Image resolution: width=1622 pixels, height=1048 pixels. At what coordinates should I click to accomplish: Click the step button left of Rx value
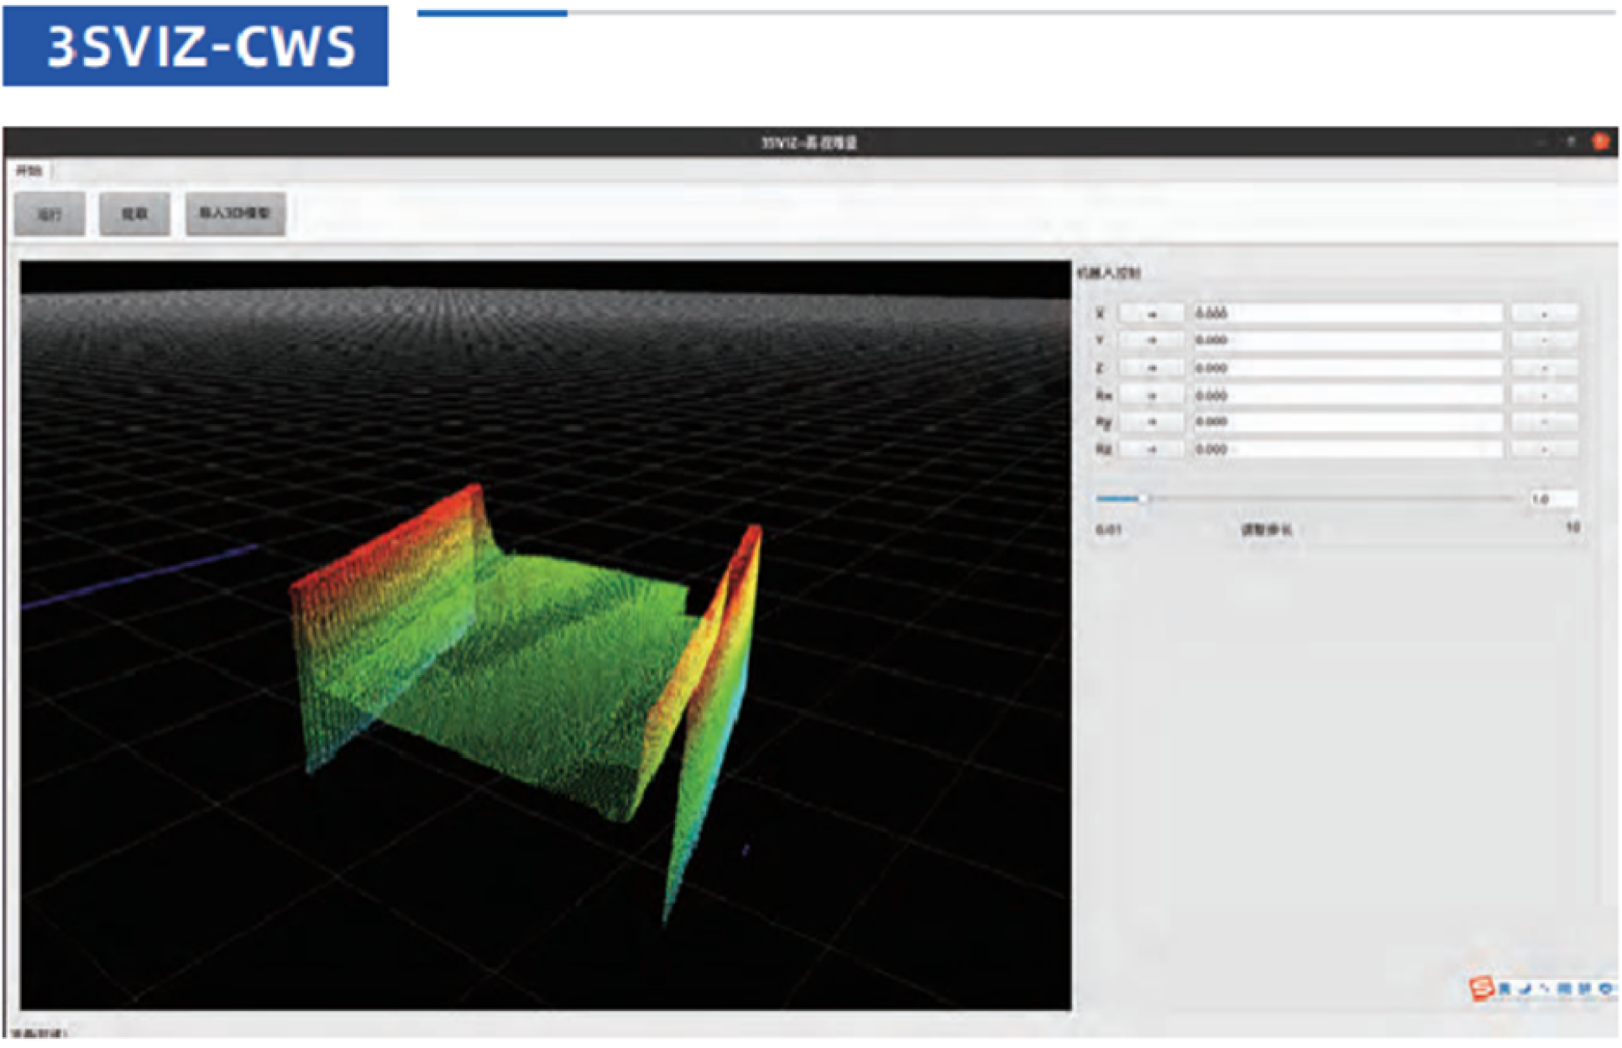coord(1151,395)
